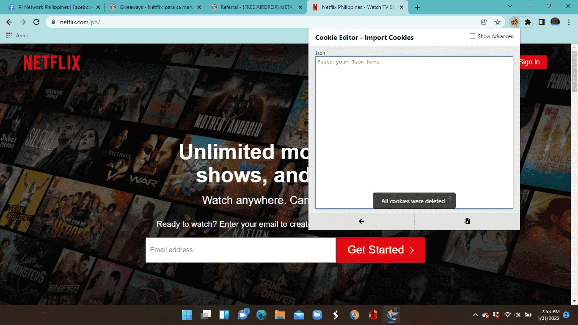Share this page via the share icon
Image resolution: width=578 pixels, height=325 pixels.
point(484,22)
